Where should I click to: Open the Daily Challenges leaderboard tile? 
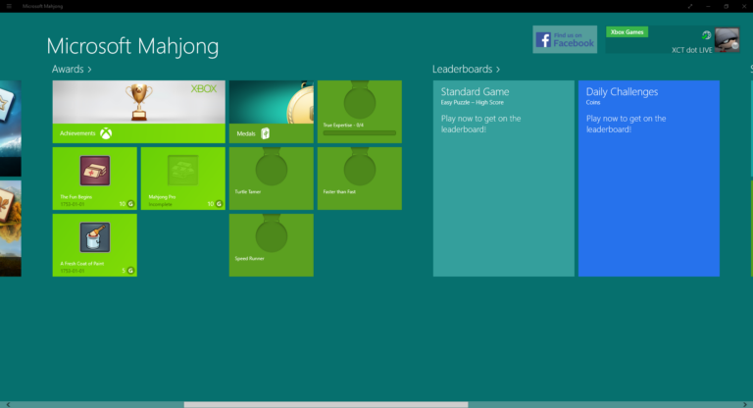pos(649,178)
